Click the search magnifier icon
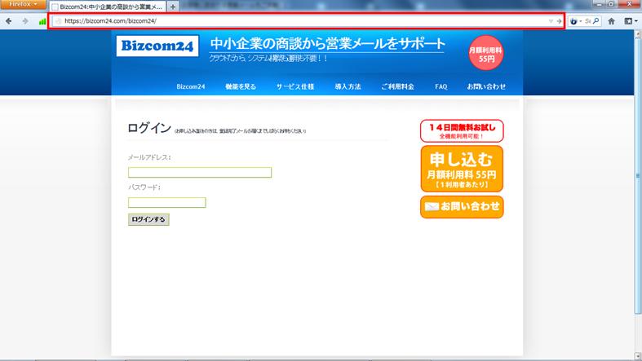Screen dimensions: 642x361 tap(596, 21)
